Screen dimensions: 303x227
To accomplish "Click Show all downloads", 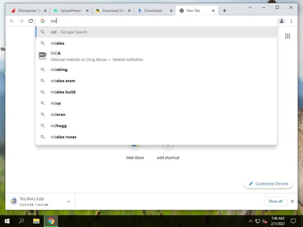I will click(275, 201).
